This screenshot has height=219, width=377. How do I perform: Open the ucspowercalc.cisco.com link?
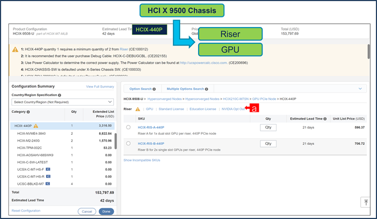204,63
